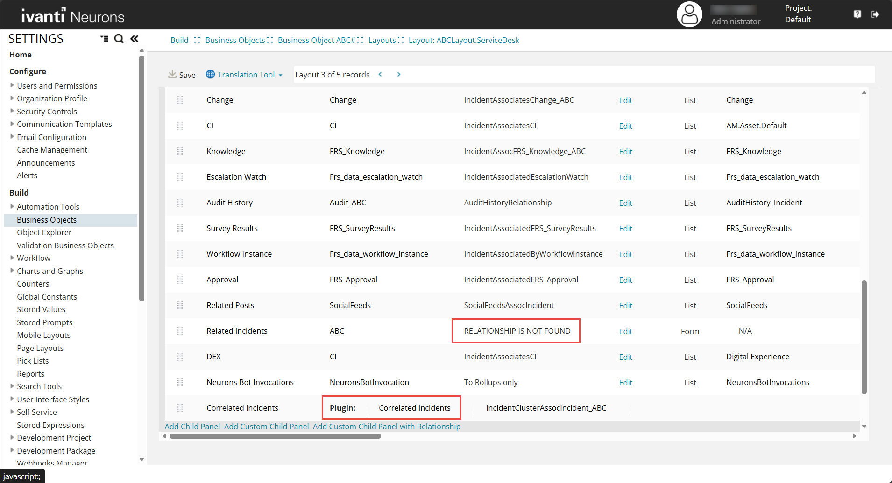892x483 pixels.
Task: Open the Translation Tool dropdown
Action: 245,75
